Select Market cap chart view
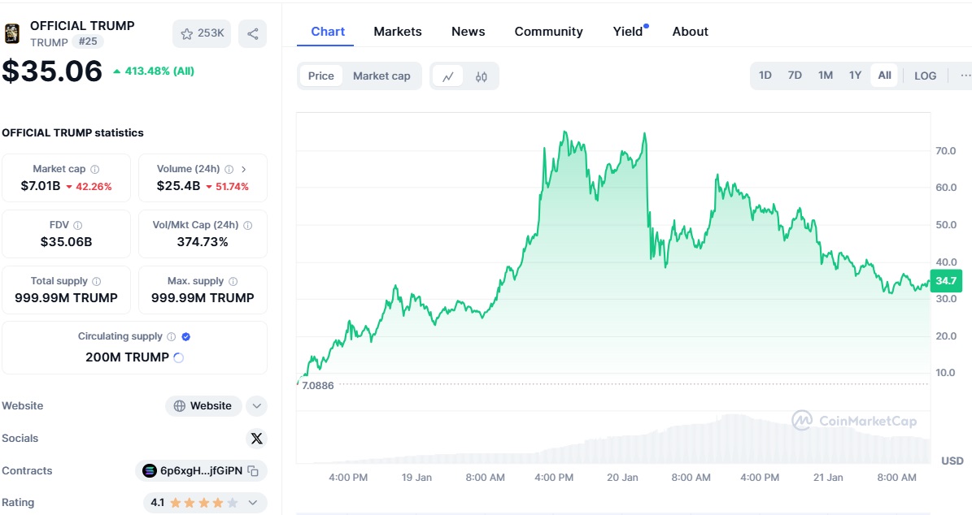Image resolution: width=972 pixels, height=515 pixels. 381,76
